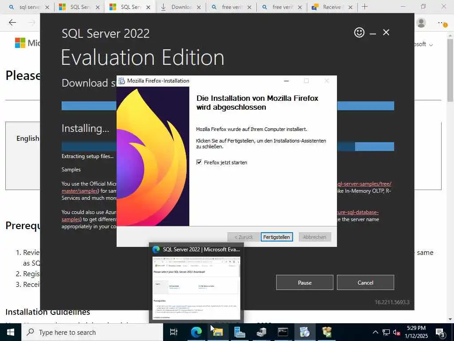454x341 pixels.
Task: Click the smiley feedback icon in SQL Server installer
Action: (359, 32)
